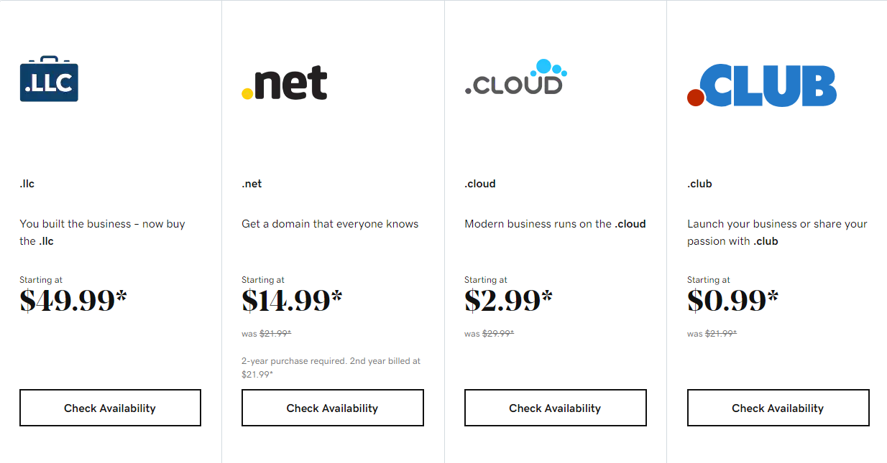This screenshot has height=463, width=887.
Task: Check Availability for the .cloud domain
Action: (555, 408)
